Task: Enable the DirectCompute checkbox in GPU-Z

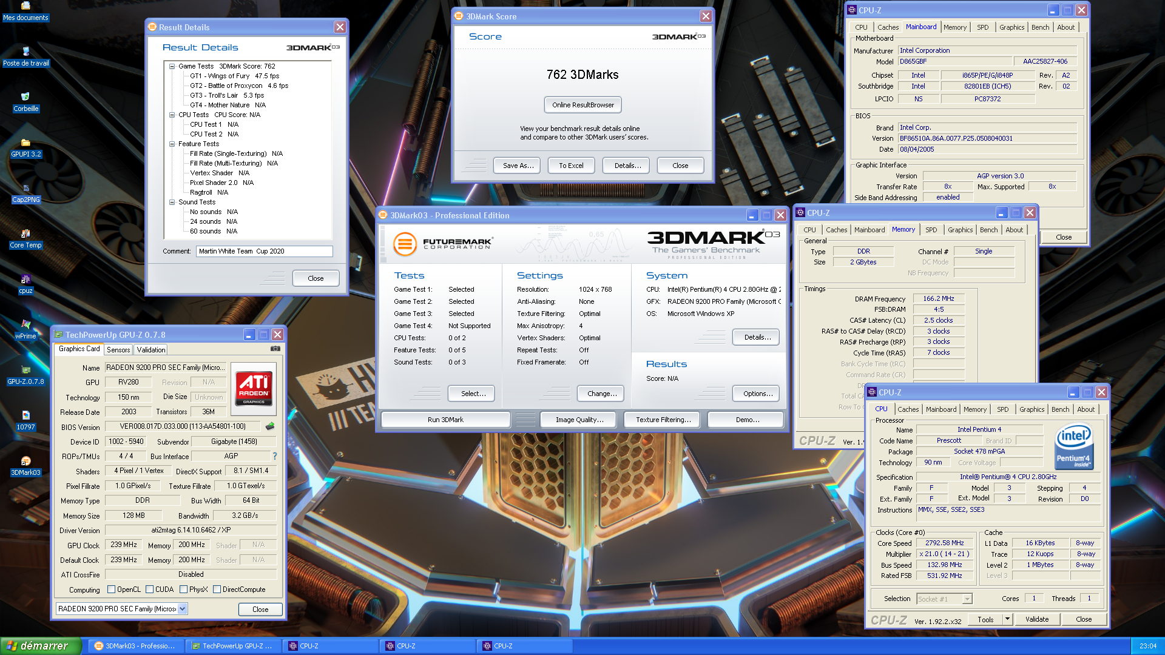Action: 217,589
